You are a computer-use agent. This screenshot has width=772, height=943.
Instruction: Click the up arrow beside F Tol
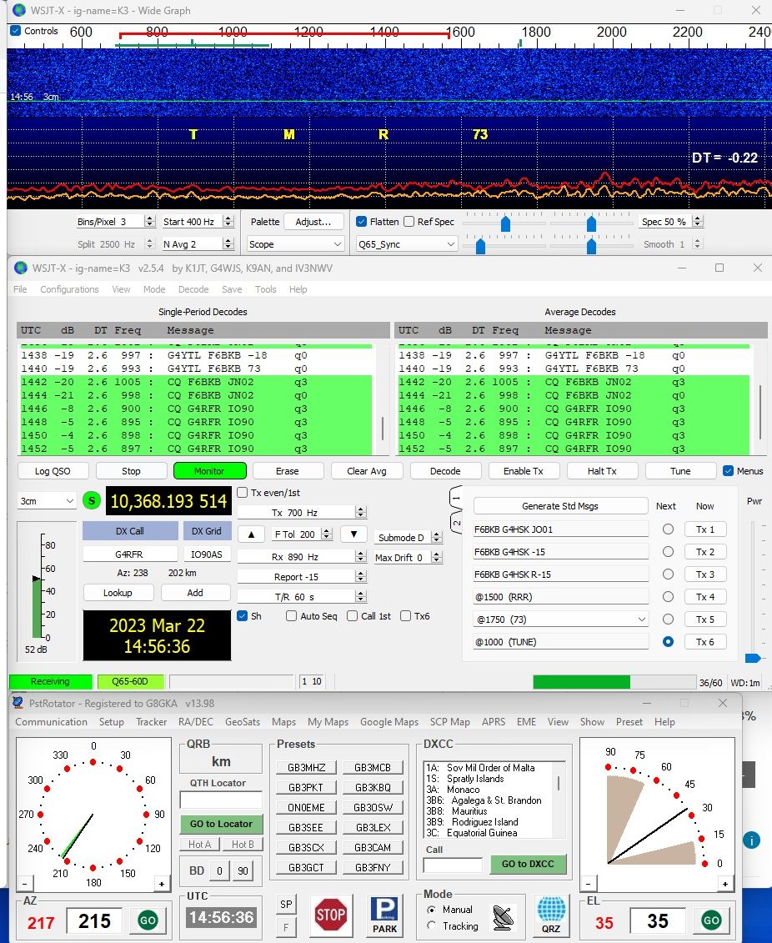pos(251,534)
